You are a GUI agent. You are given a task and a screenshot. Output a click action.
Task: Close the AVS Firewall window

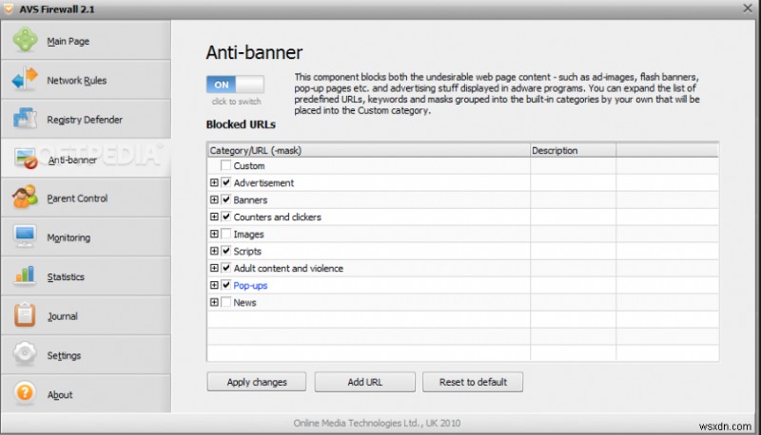748,9
